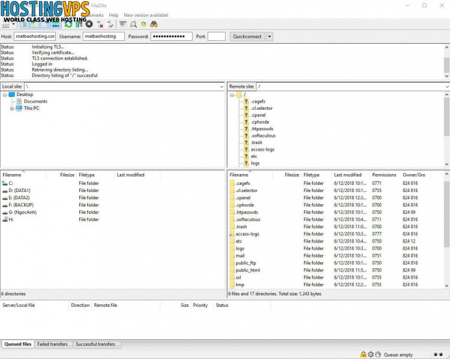Screen dimensions: 450x359
Task: Expand the Remote site path dropdown
Action: point(447,86)
